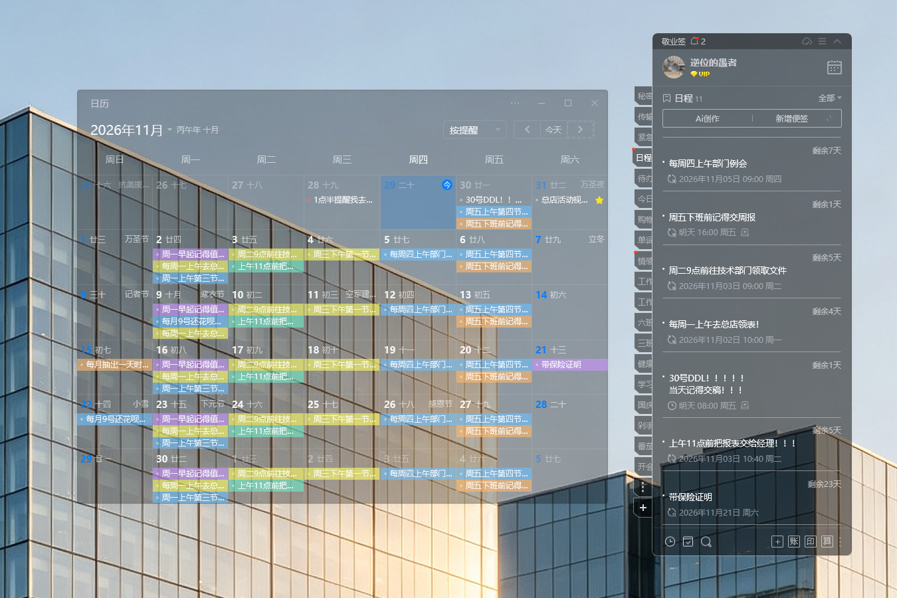
Task: Switch to the 开会 sidebar tab
Action: pyautogui.click(x=644, y=466)
